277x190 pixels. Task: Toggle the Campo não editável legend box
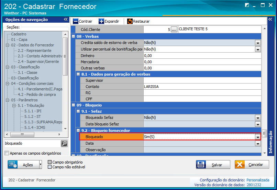pos(49,167)
